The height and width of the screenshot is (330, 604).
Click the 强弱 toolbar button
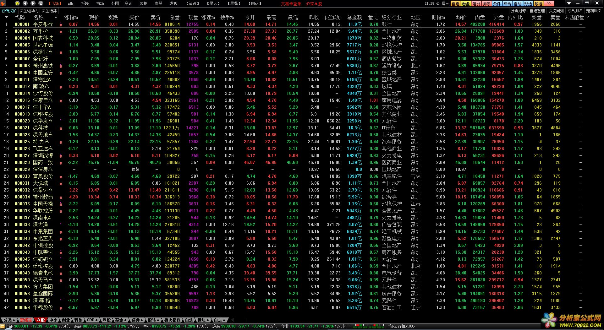click(x=476, y=3)
